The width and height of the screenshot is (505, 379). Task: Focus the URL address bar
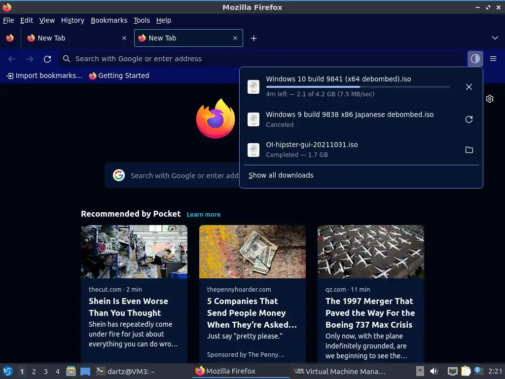[261, 59]
